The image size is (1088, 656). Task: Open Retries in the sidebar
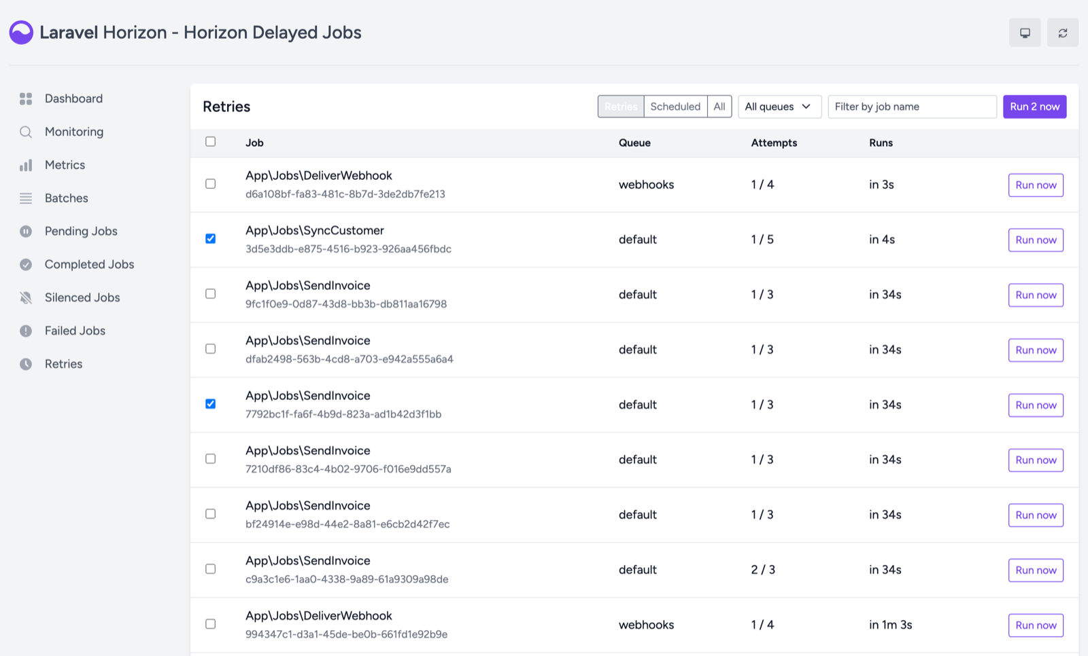point(63,364)
